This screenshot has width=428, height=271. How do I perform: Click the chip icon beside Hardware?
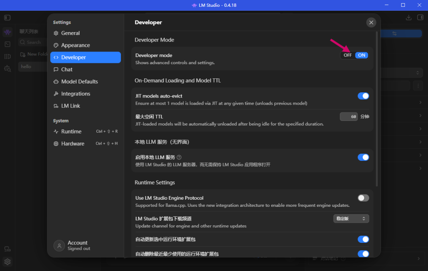pos(56,143)
